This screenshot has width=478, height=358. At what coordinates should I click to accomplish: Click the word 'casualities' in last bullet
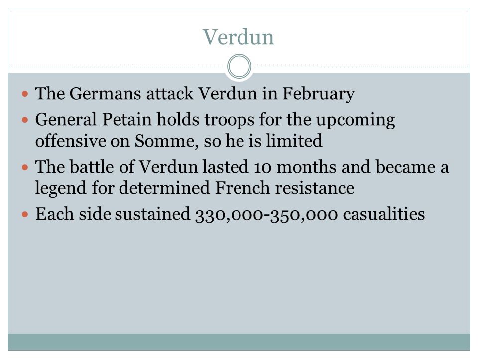pyautogui.click(x=384, y=214)
